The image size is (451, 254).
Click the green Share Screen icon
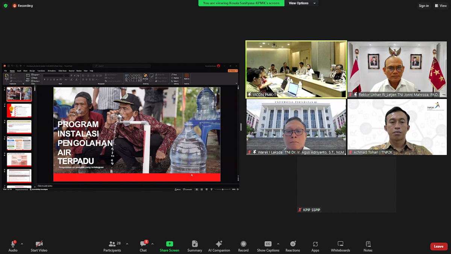coord(170,244)
